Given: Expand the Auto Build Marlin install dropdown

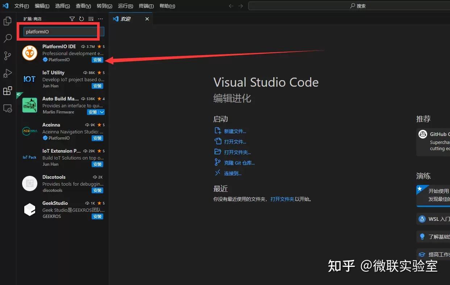Looking at the screenshot, I should point(102,112).
